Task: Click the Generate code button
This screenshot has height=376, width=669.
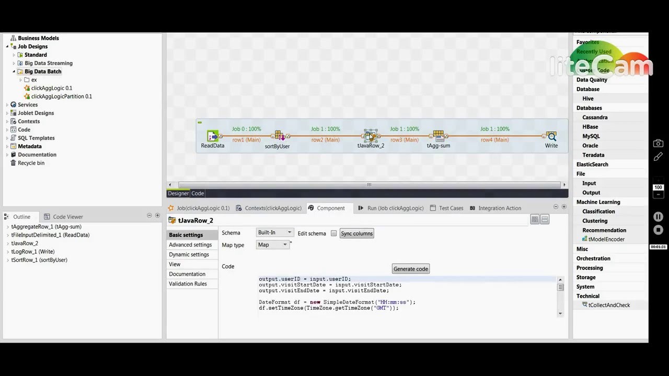Action: [x=411, y=269]
